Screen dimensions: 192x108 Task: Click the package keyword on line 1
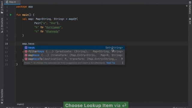[21, 7]
